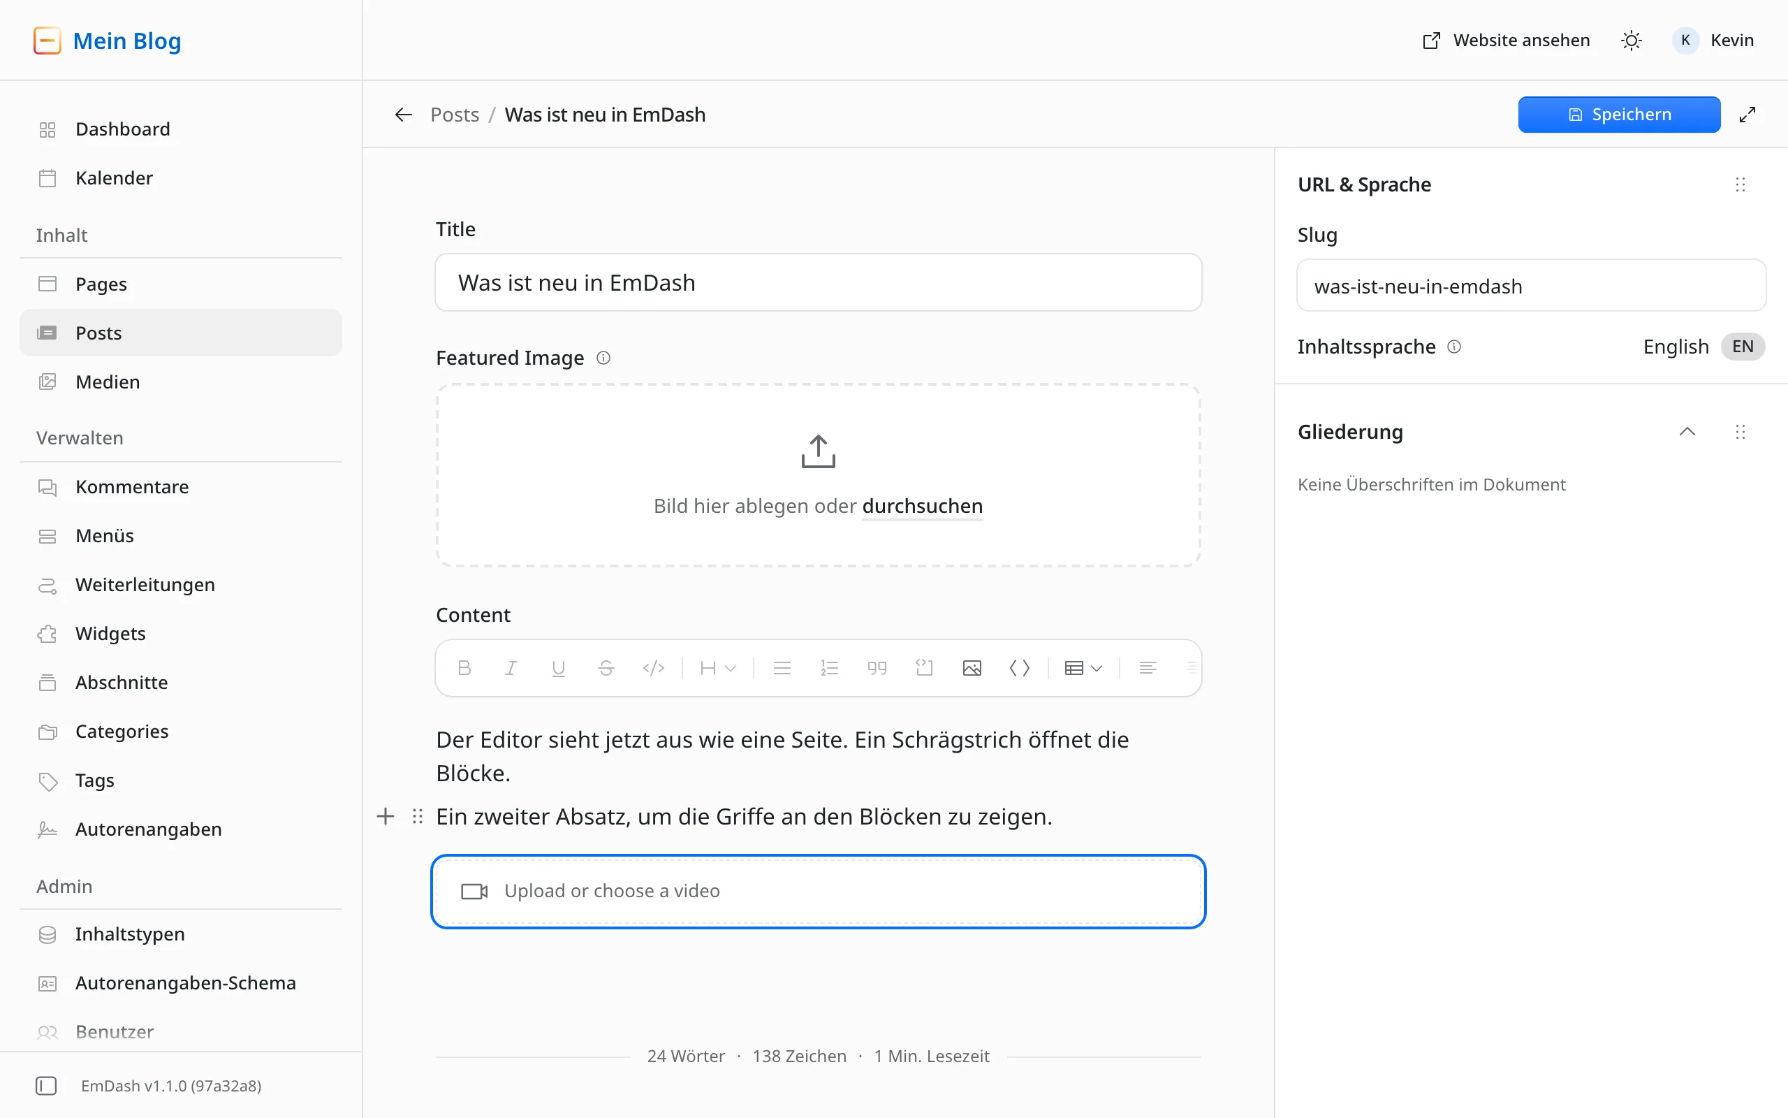Open Pages in the sidebar
The image size is (1788, 1118).
pos(181,284)
